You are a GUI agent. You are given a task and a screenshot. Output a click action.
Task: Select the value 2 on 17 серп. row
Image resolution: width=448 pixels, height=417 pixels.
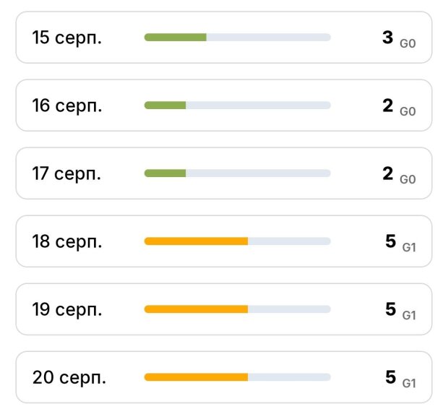[388, 173]
